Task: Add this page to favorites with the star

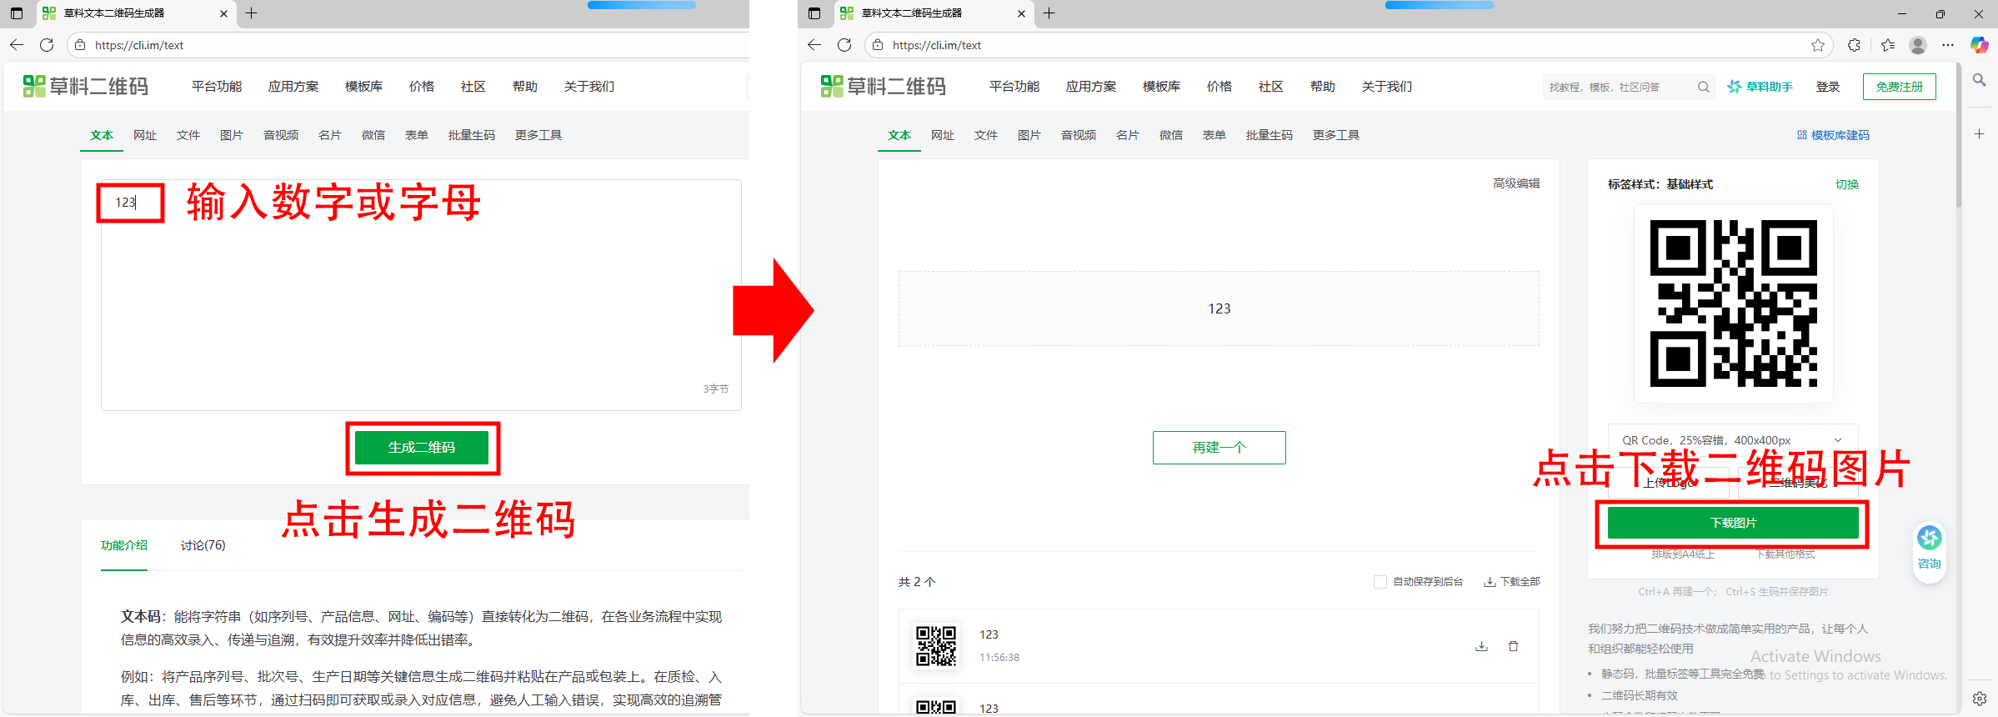Action: point(1818,45)
